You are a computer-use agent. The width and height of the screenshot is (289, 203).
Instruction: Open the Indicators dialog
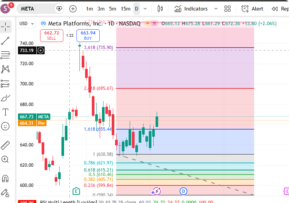[191, 9]
